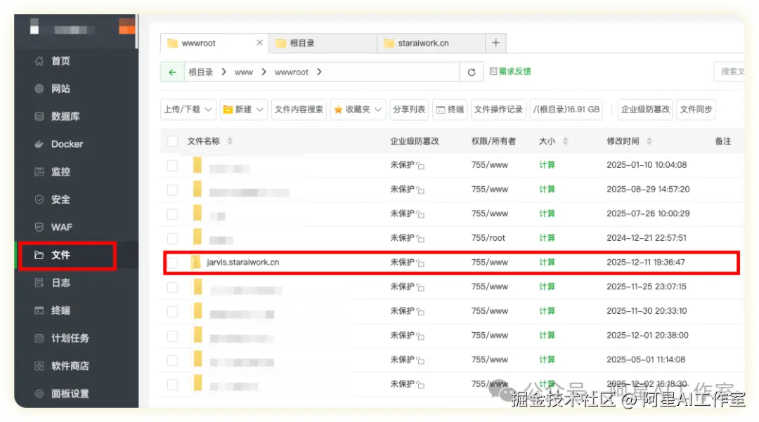Switch to the staraiwork.cn tab
The image size is (759, 422).
coord(431,43)
